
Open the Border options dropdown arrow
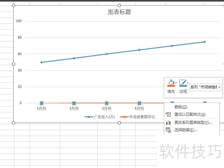pyautogui.click(x=188, y=83)
